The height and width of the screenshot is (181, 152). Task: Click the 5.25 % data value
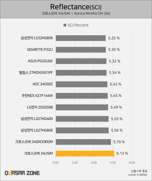tap(114, 38)
